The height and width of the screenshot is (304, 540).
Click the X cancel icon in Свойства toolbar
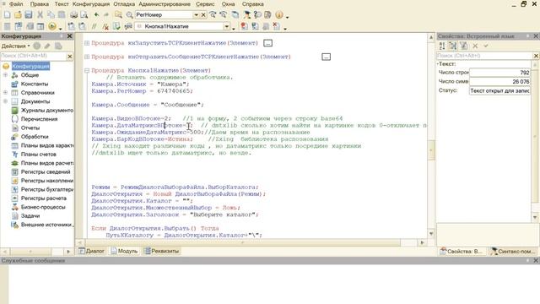[x=475, y=46]
